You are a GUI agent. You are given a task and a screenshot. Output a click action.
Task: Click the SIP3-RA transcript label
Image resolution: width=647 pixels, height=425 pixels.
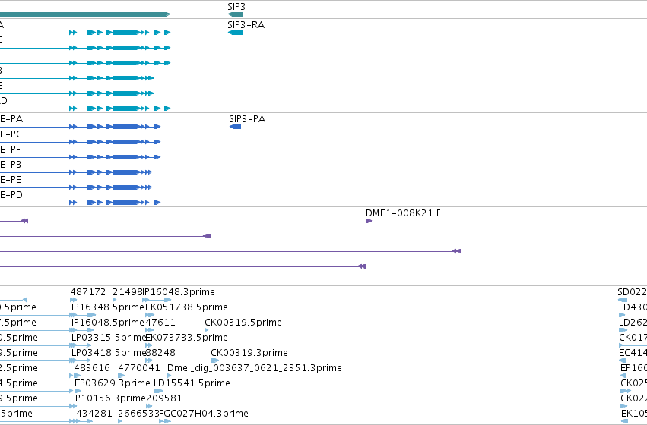click(x=246, y=25)
